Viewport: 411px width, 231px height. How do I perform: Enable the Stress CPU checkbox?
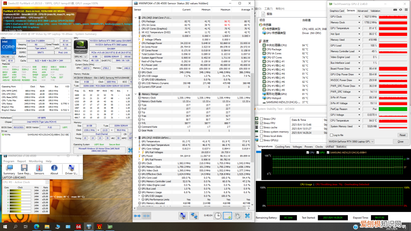(262, 119)
